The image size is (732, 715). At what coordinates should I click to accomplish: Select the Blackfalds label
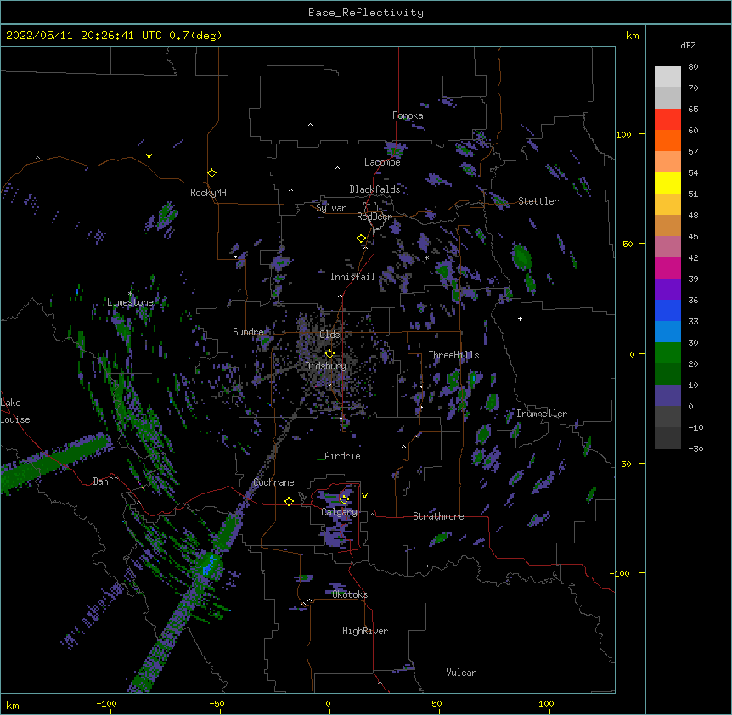[374, 189]
